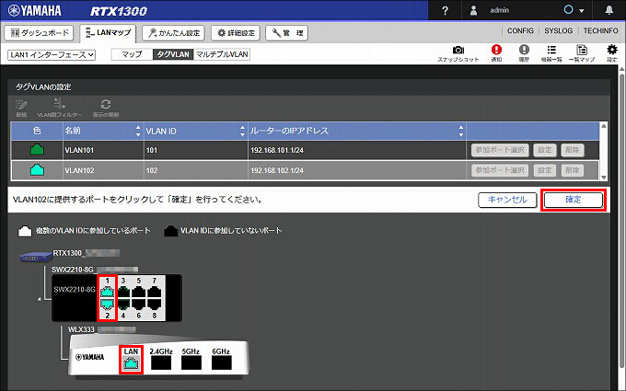Click 設定 button for VLAN101

tap(545, 150)
